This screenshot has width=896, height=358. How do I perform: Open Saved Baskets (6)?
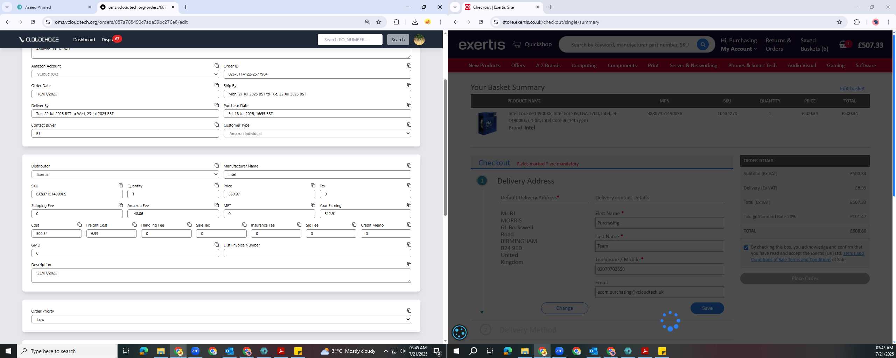point(814,45)
